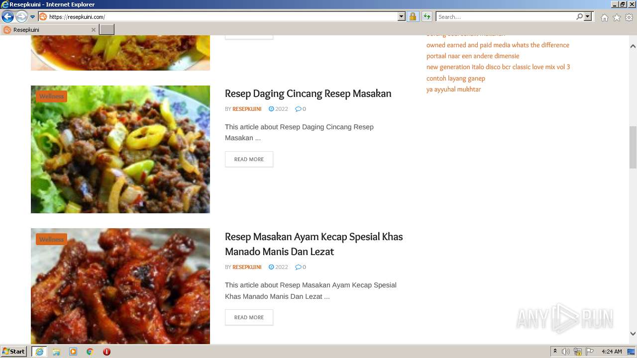Image resolution: width=637 pixels, height=358 pixels.
Task: Select the Resepkuini tab
Action: (x=49, y=30)
